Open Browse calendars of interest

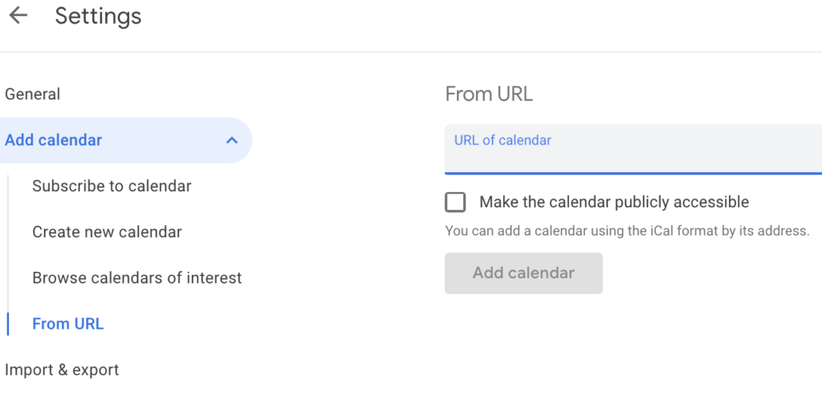[136, 278]
